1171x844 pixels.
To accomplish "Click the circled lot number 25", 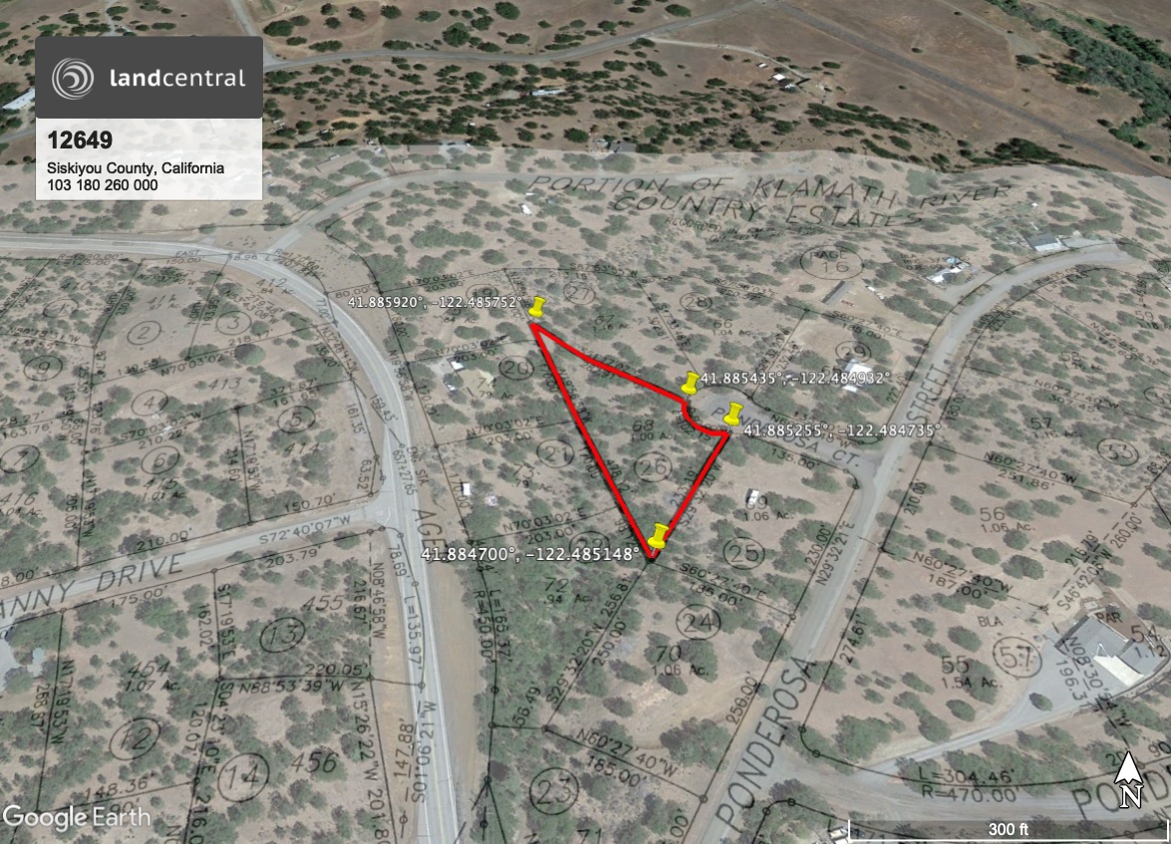I will coord(743,553).
